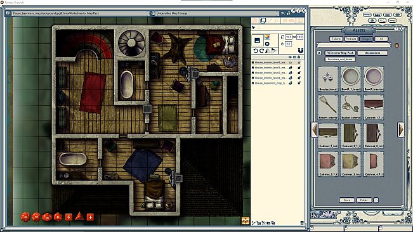Roll the d20 die
The width and height of the screenshot is (413, 232).
pyautogui.click(x=25, y=217)
